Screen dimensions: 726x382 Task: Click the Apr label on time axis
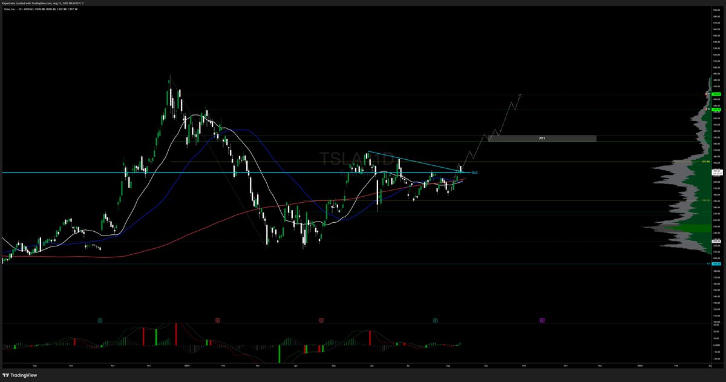coord(295,366)
